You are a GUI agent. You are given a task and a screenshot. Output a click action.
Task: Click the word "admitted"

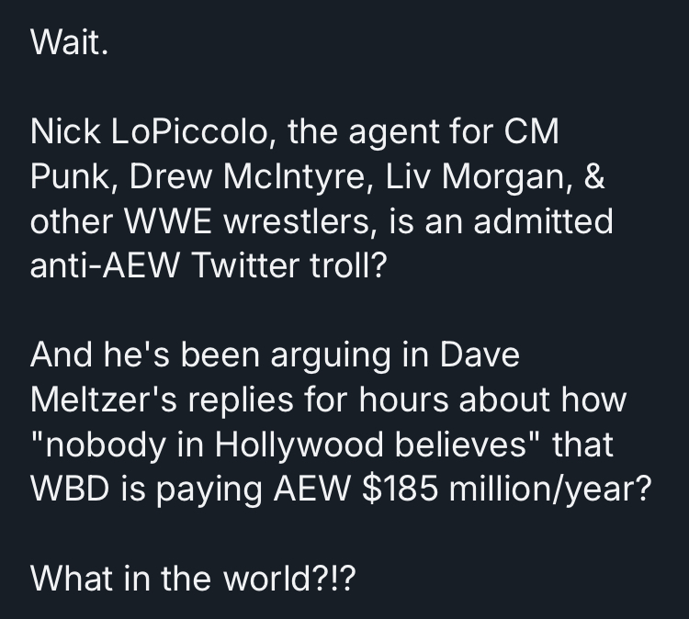click(x=562, y=222)
